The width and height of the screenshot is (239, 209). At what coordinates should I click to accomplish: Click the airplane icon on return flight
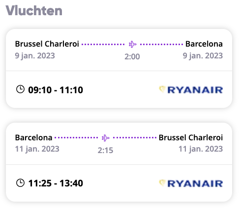(105, 138)
